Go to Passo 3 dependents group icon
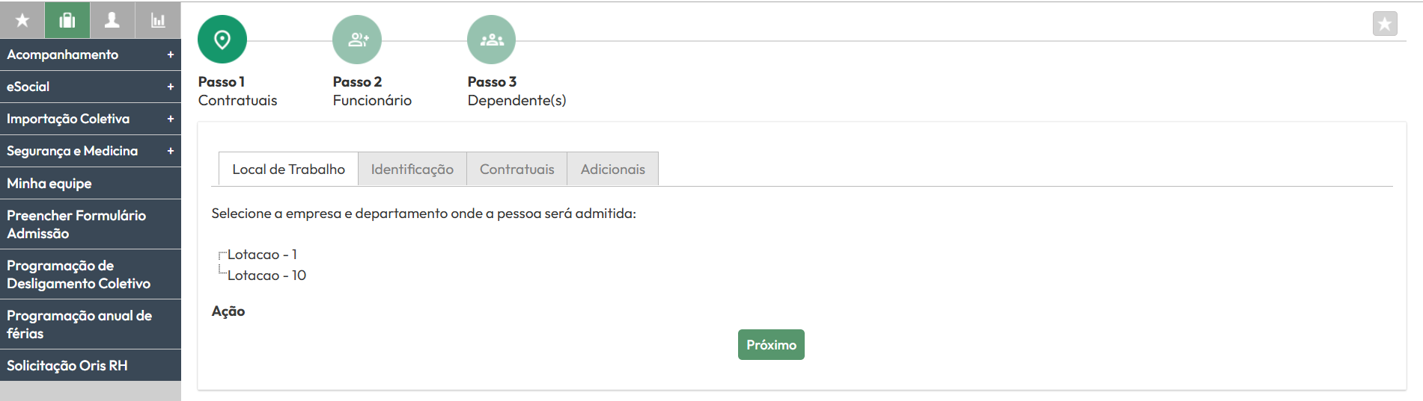1423x401 pixels. [x=492, y=40]
